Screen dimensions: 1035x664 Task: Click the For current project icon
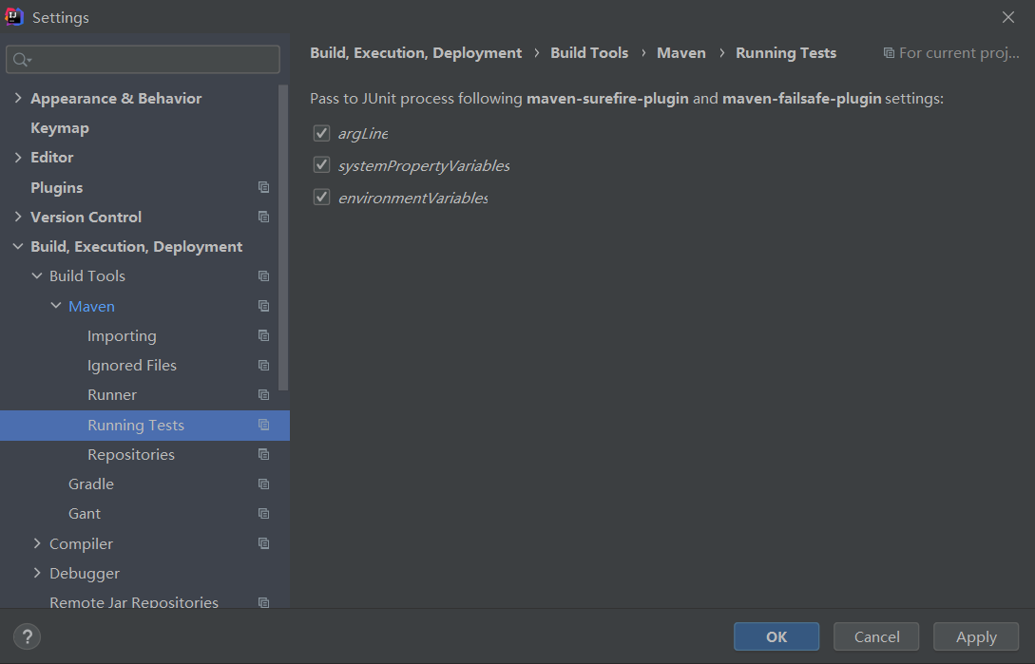click(x=890, y=53)
